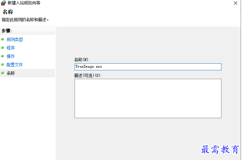Screen dimensions: 242x160
Task: Select the 配置文件 step
Action: click(15, 65)
